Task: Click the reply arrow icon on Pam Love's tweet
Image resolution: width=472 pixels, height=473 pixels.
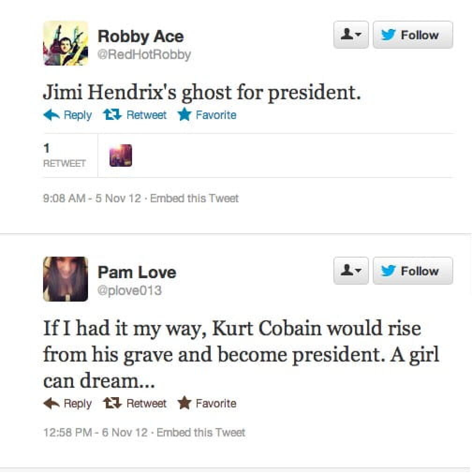Action: coord(51,403)
